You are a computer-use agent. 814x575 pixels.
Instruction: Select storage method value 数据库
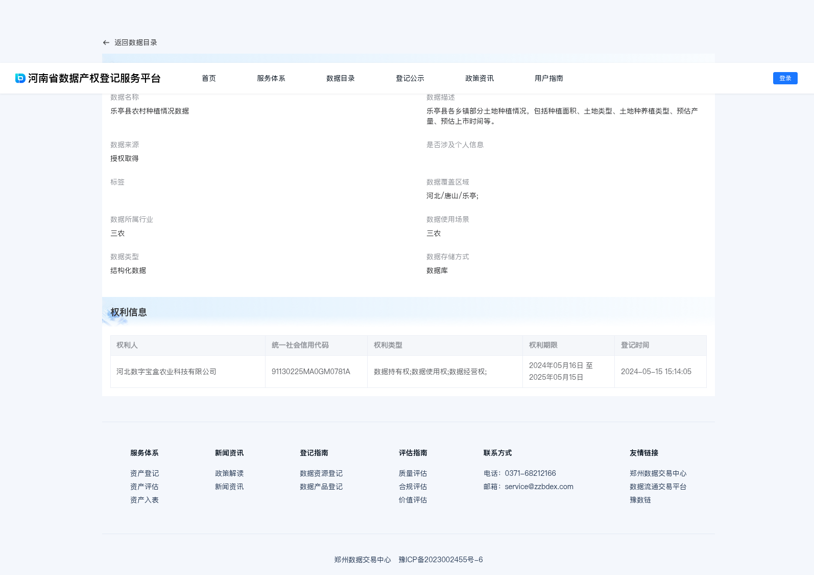[437, 270]
